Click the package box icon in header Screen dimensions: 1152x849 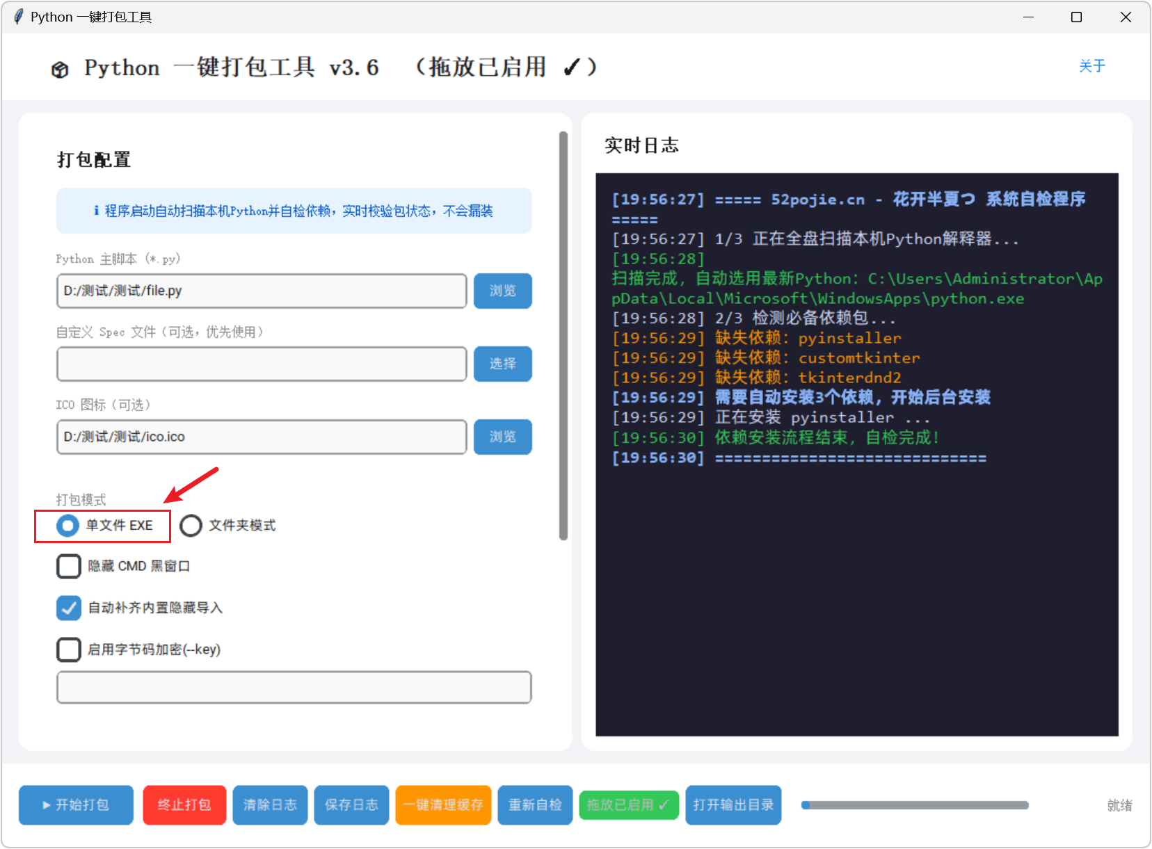(61, 70)
